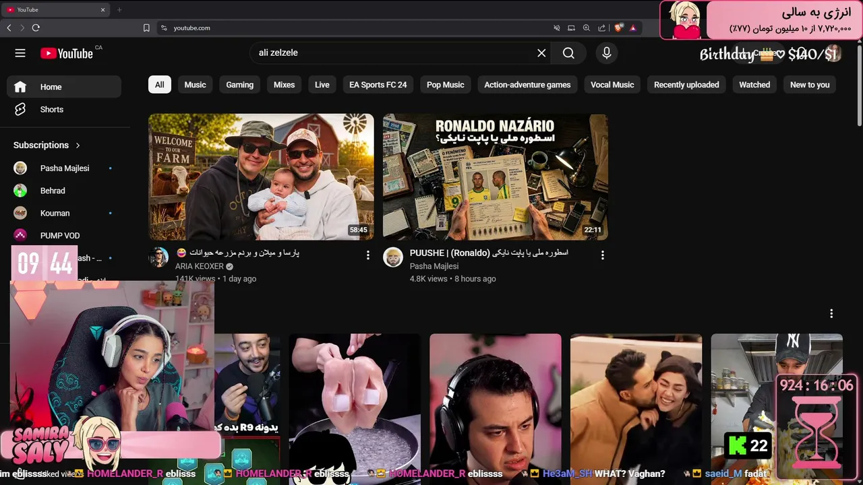
Task: Reload the page with the refresh icon
Action: coord(36,28)
